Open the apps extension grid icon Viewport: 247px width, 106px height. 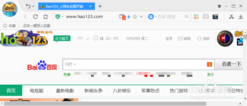(196, 17)
